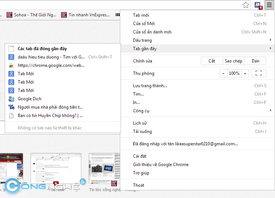Viewport: 275px width, 198px height.
Task: Click Chrome Web Store icon in recent tabs
Action: pyautogui.click(x=11, y=65)
